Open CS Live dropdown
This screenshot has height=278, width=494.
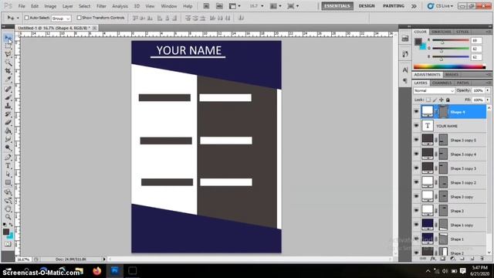coord(440,6)
